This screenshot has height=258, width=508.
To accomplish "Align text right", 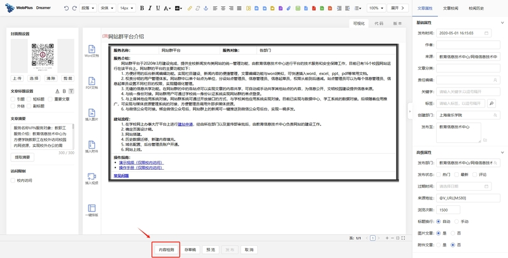I will [231, 8].
